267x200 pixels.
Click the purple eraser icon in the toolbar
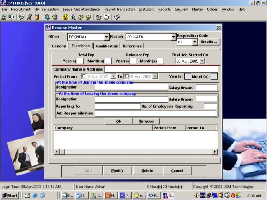117,17
